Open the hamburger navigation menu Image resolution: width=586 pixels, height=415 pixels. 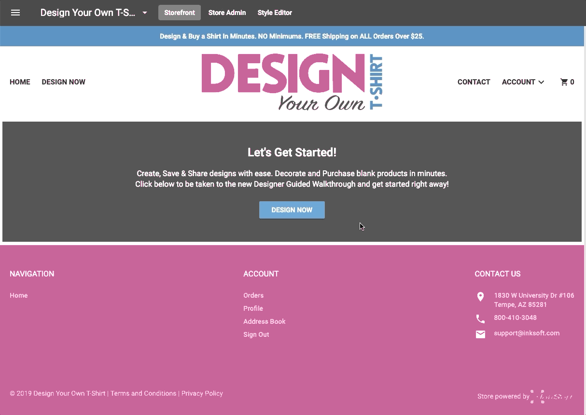click(x=15, y=13)
